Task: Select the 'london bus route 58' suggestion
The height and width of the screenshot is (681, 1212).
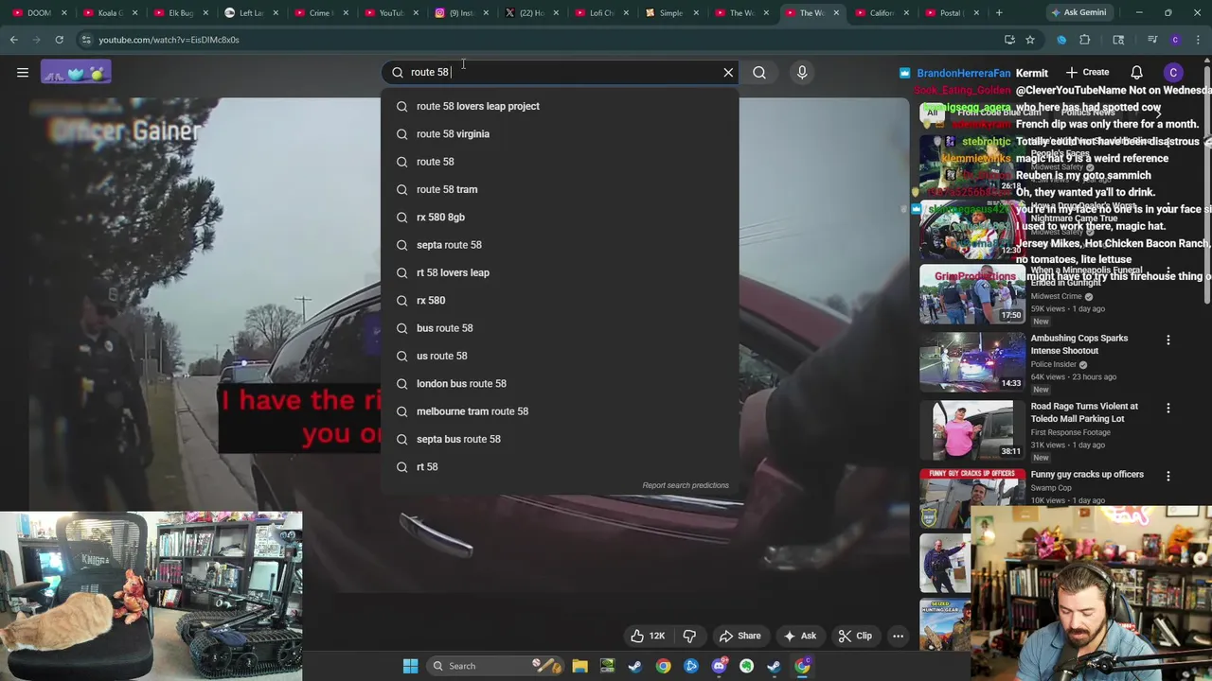Action: [x=560, y=383]
